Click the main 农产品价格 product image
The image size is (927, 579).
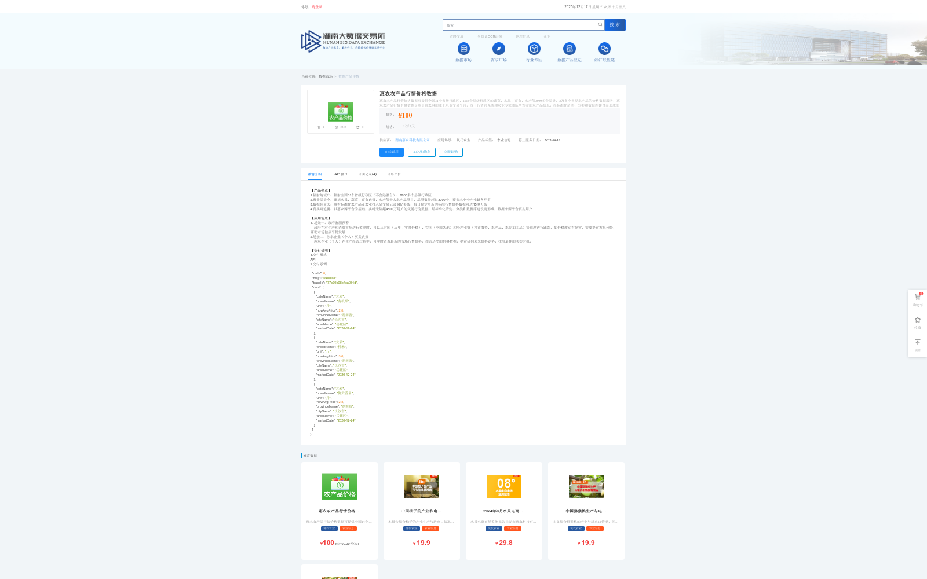coord(341,112)
